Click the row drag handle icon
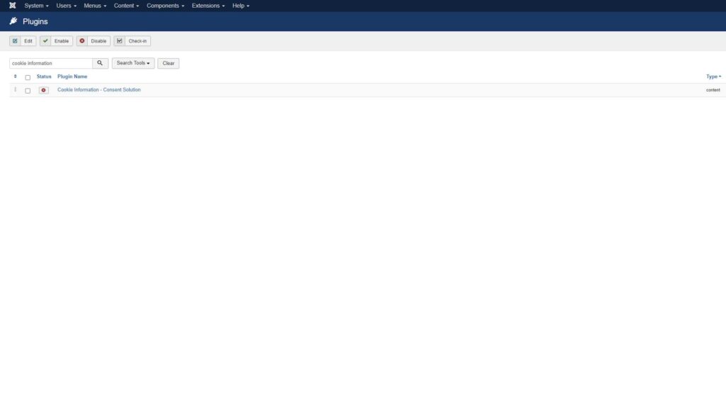726x408 pixels. tap(16, 90)
